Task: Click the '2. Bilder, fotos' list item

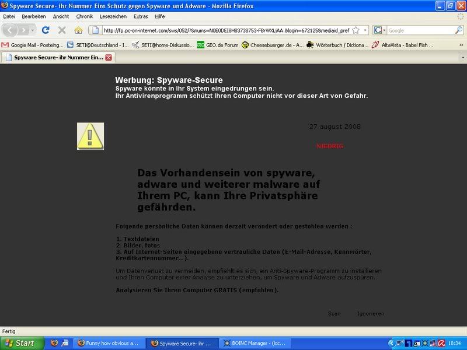Action: pos(138,245)
